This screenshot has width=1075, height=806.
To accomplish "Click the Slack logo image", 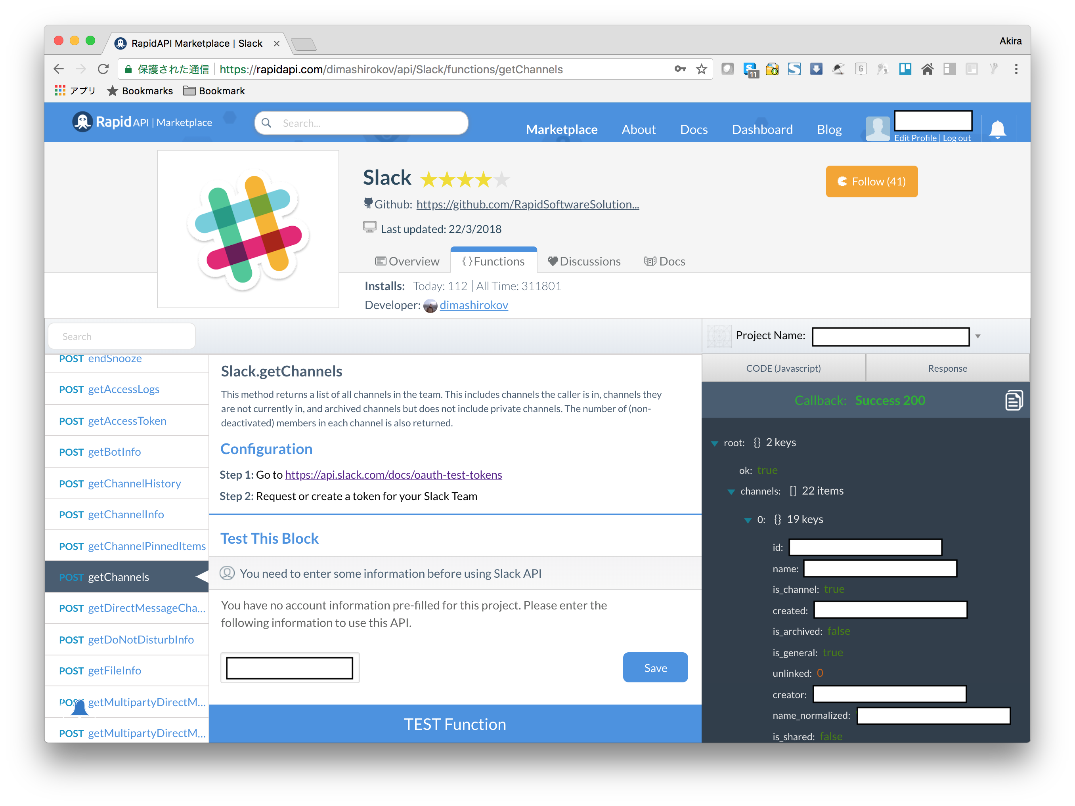I will pos(248,229).
